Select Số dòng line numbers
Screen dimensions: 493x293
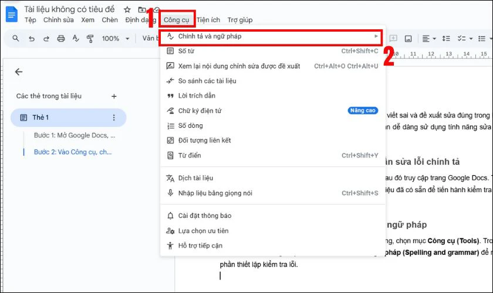coord(272,125)
